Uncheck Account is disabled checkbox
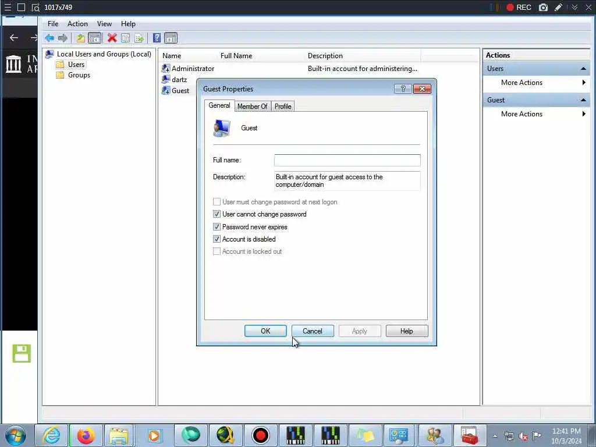596x447 pixels. (217, 239)
